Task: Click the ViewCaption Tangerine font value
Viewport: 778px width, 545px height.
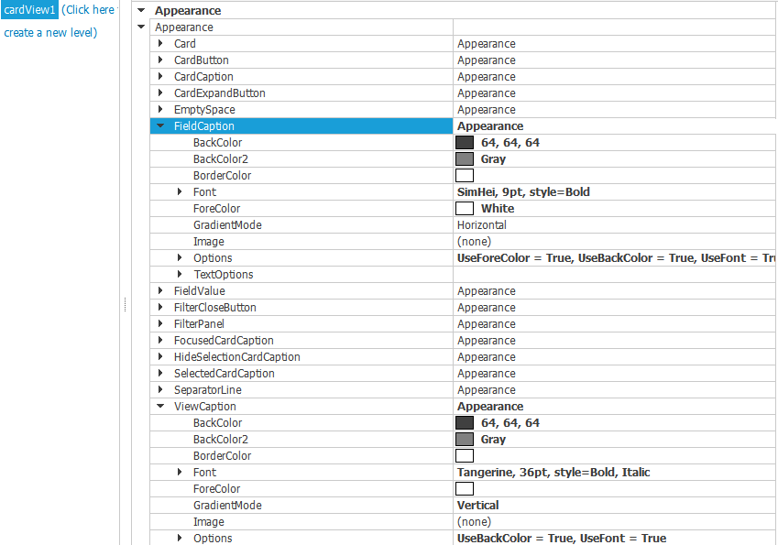Action: [553, 473]
